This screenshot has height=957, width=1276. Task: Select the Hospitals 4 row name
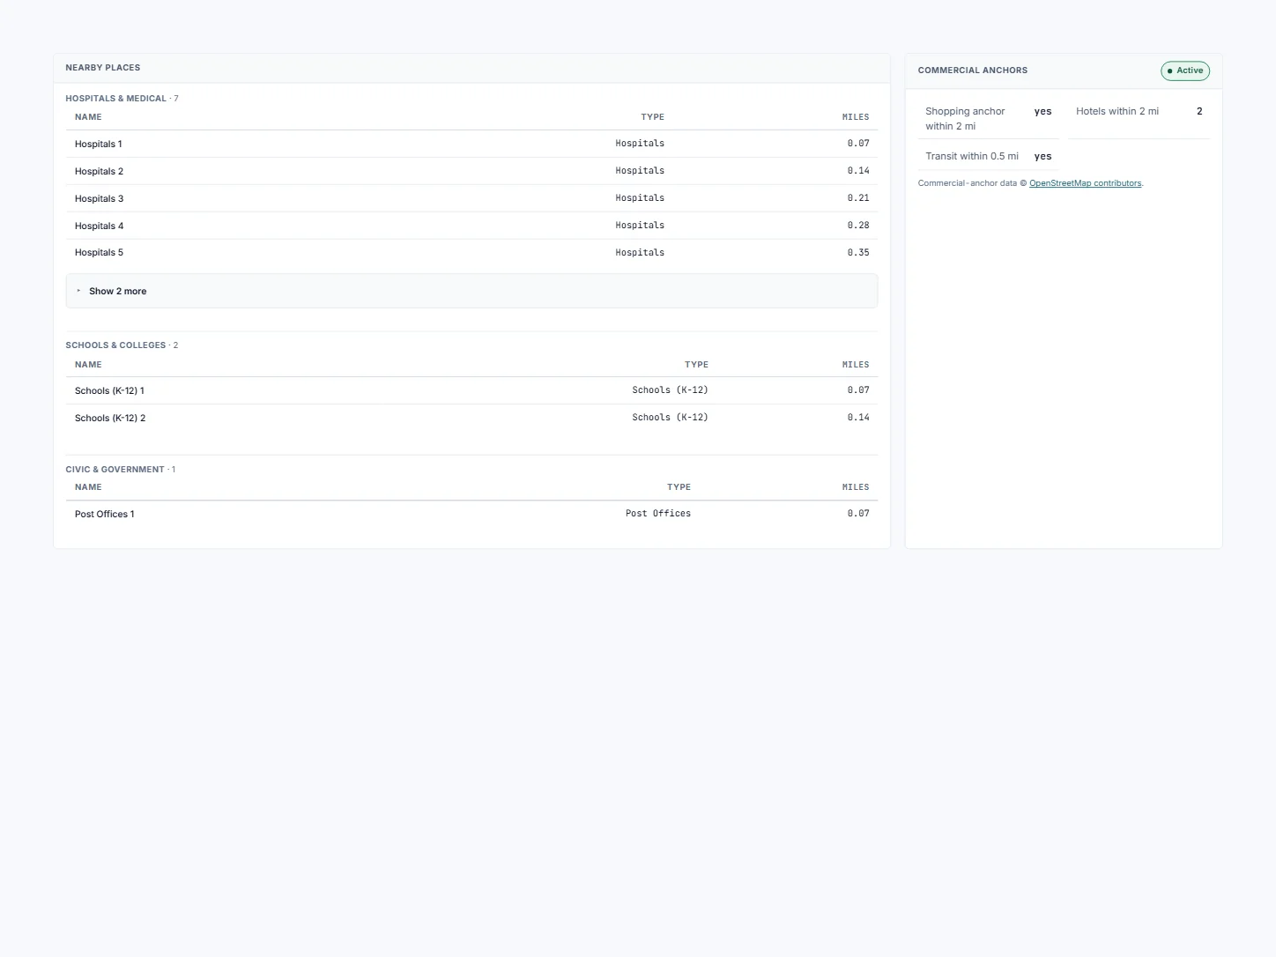click(99, 226)
